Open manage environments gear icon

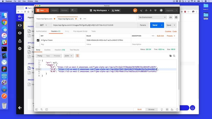(176, 17)
